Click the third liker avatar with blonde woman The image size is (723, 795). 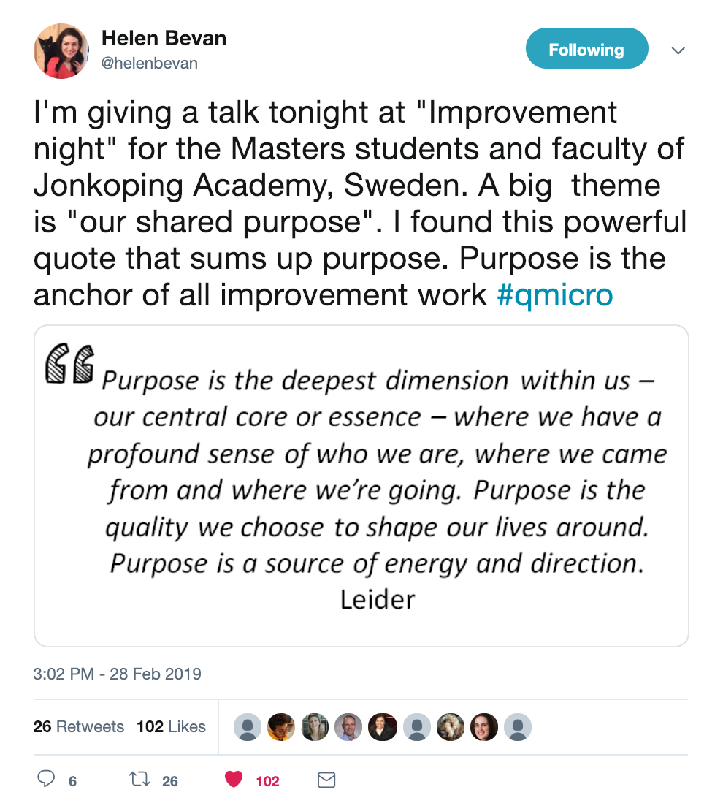tap(315, 727)
